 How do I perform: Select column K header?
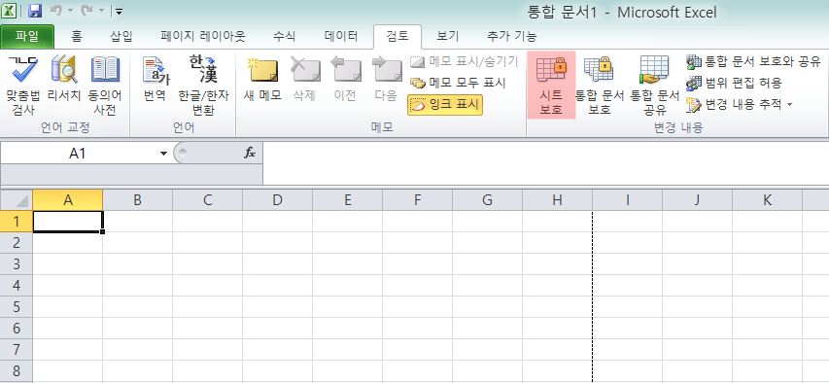[x=767, y=200]
